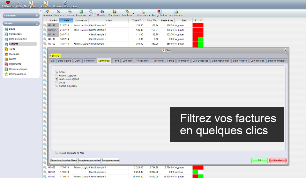Click Envoi par mail icon
This screenshot has width=306, height=178.
tap(176, 12)
